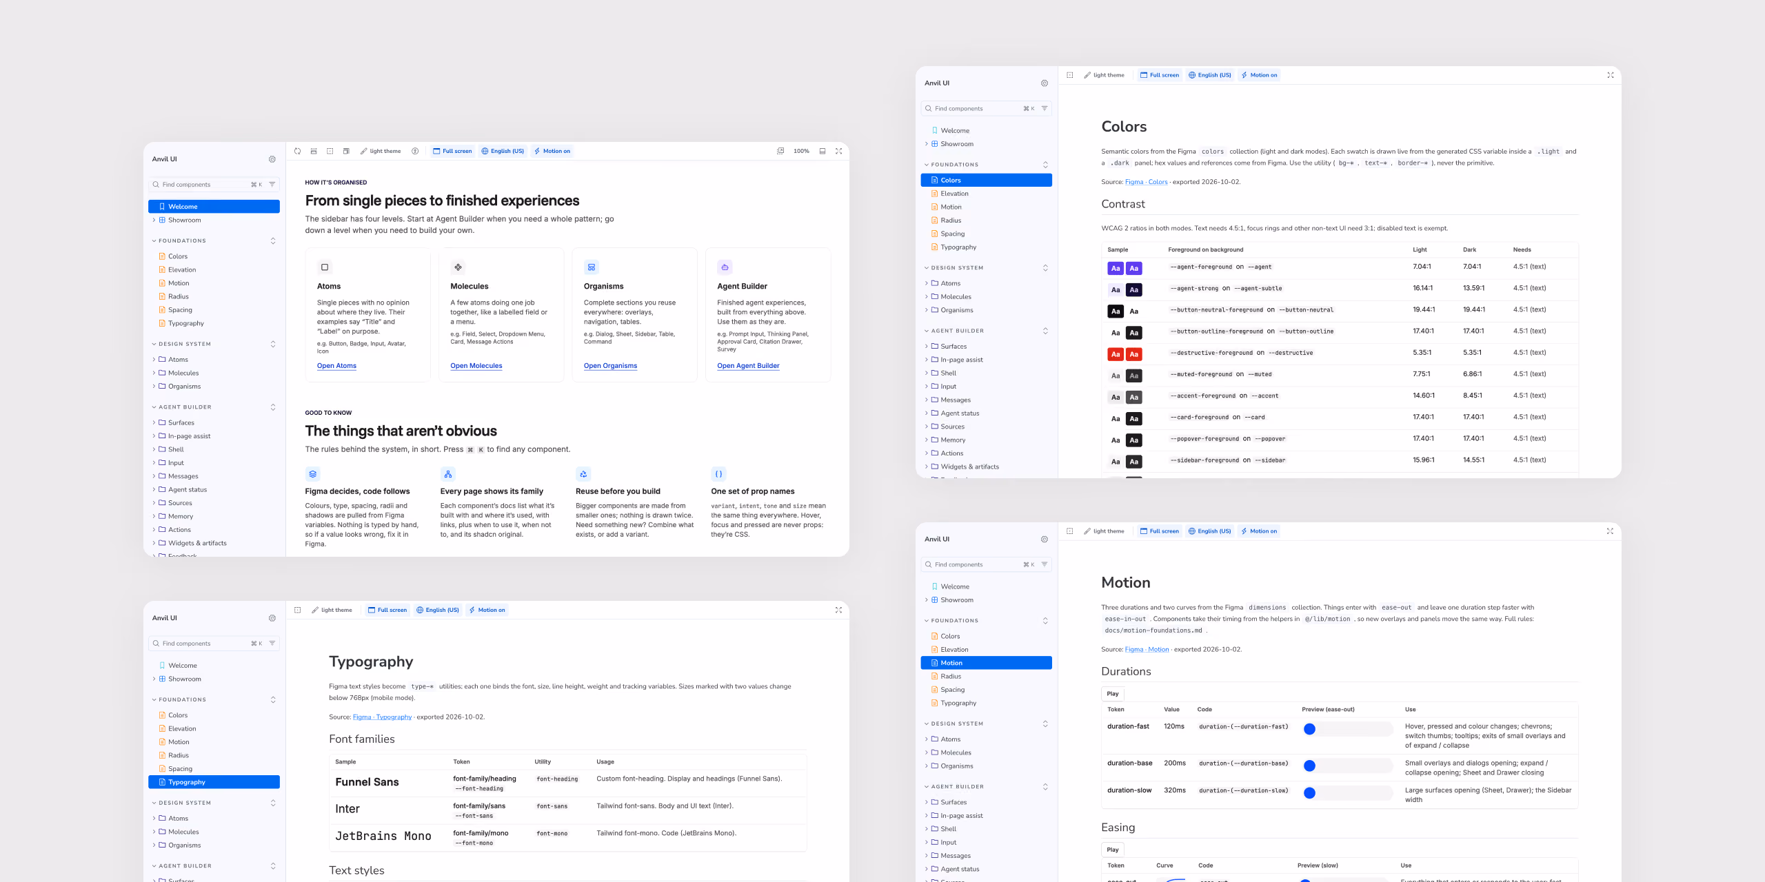
Task: Click the settings gear in the Motion window sidebar
Action: [1045, 540]
